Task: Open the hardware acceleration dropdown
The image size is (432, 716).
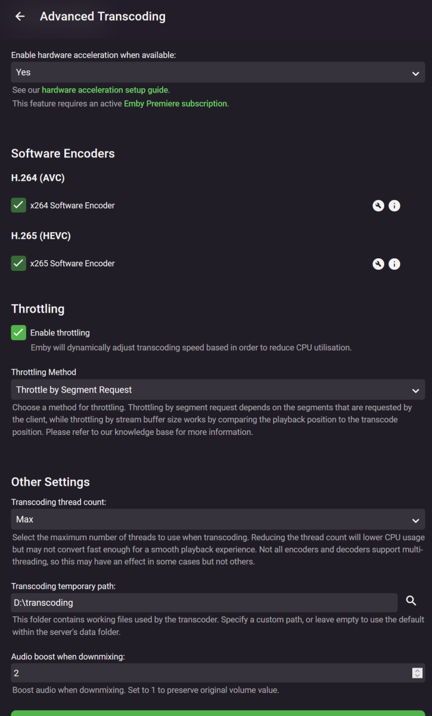Action: coord(217,72)
